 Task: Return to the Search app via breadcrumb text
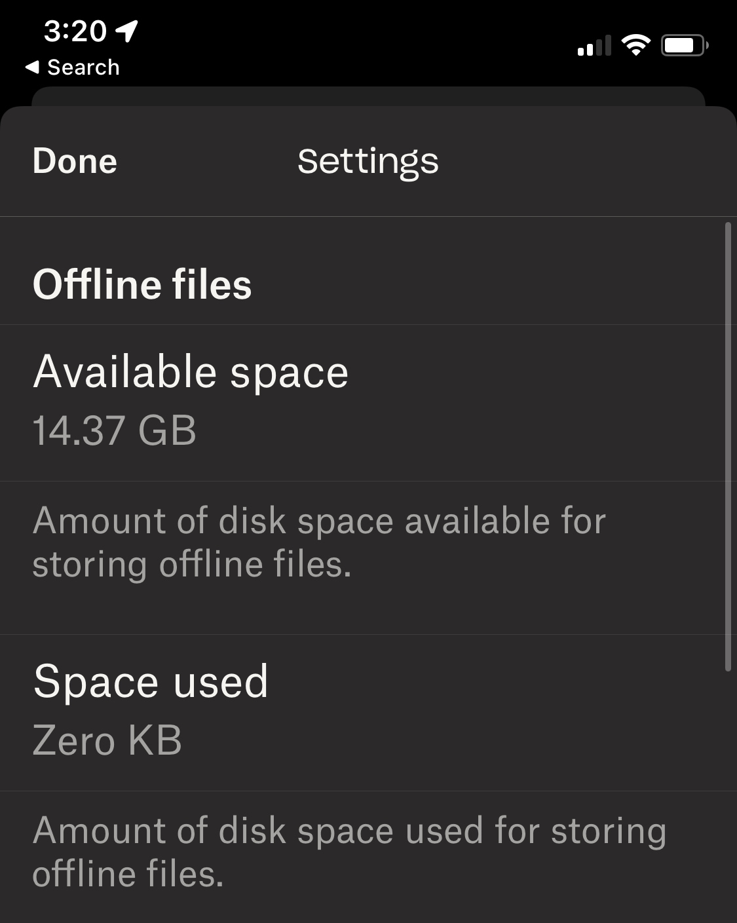tap(83, 67)
